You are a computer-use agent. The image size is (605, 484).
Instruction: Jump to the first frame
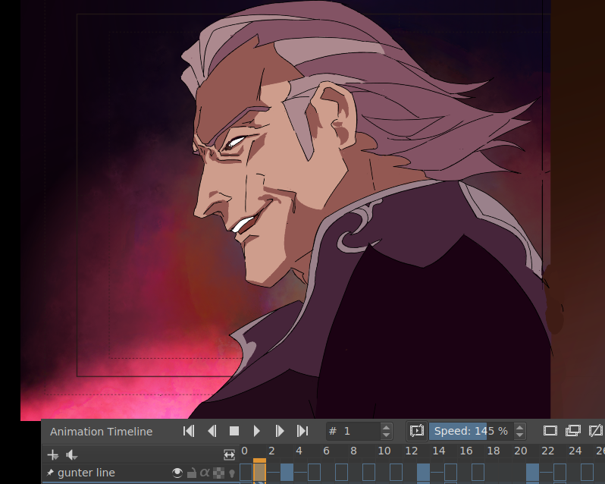click(189, 431)
